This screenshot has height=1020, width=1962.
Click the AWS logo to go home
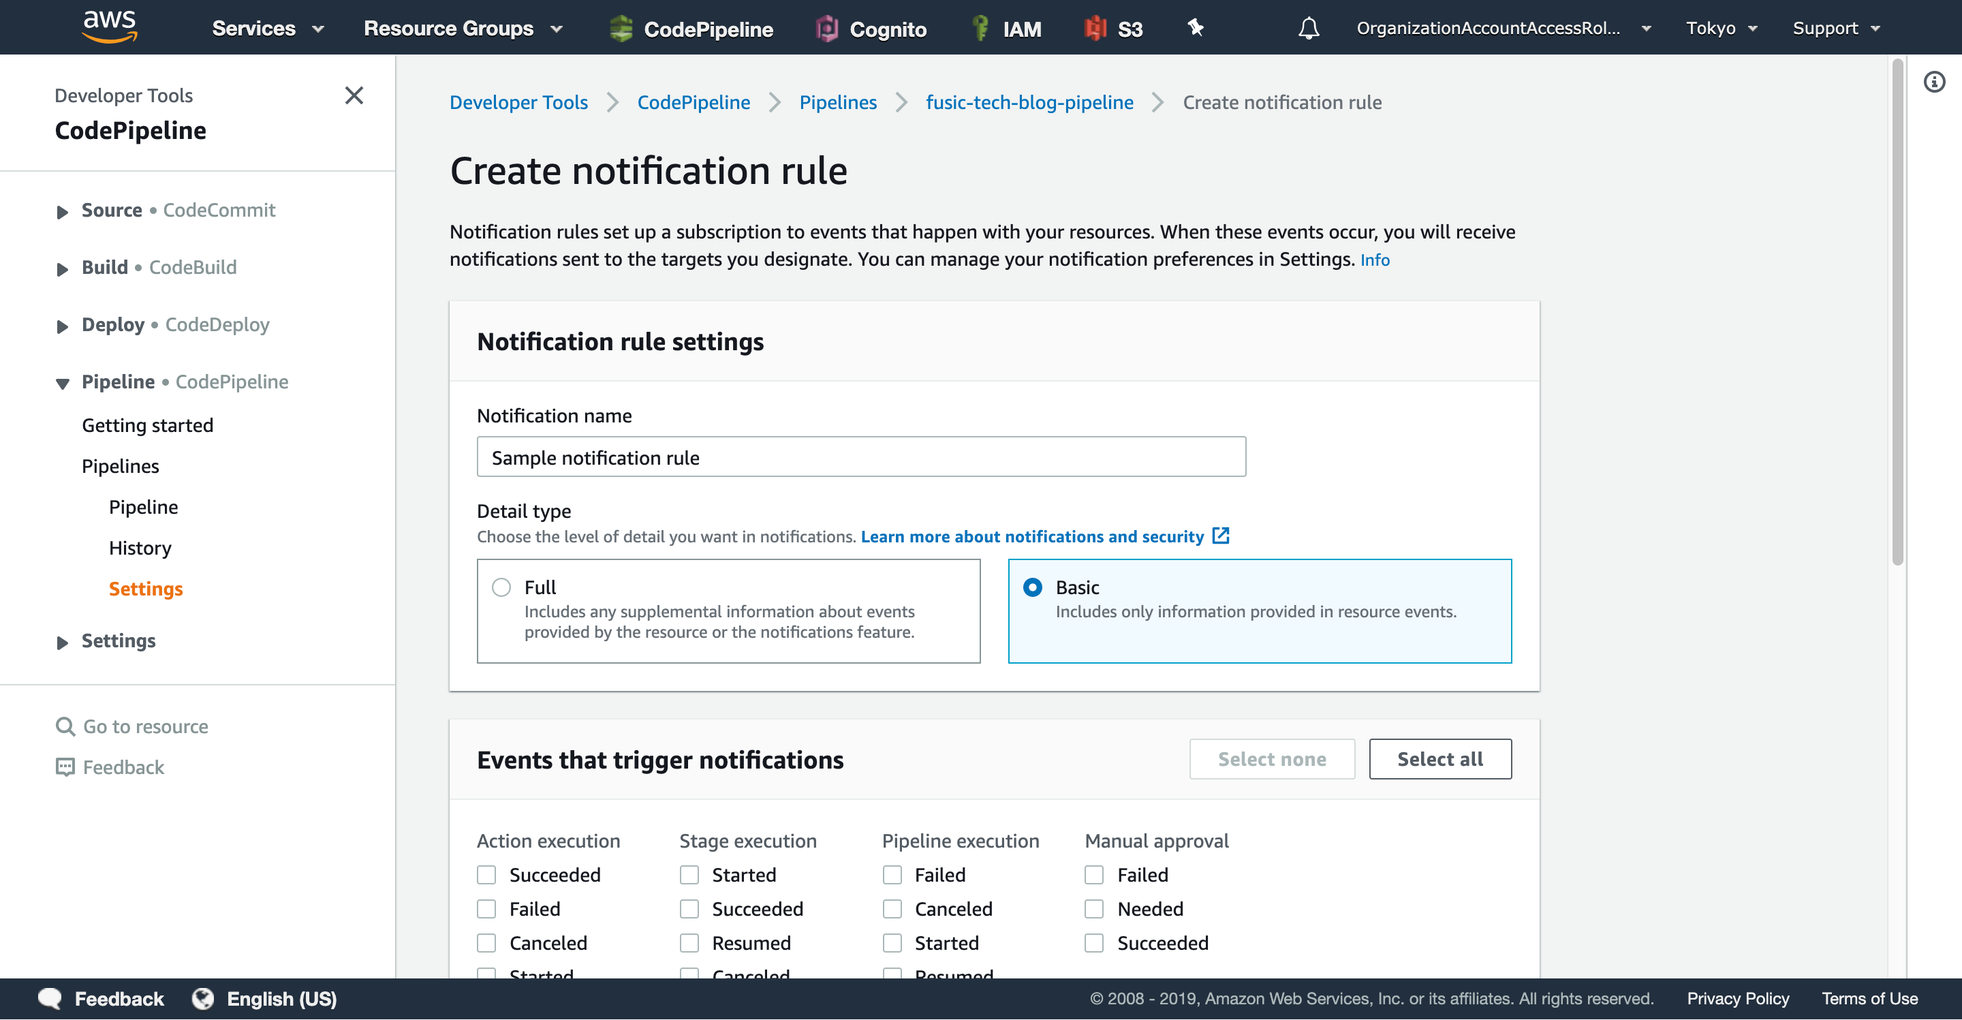tap(109, 26)
